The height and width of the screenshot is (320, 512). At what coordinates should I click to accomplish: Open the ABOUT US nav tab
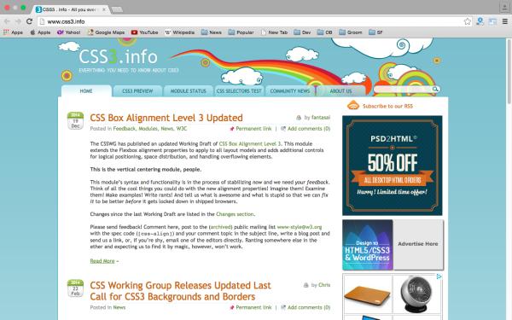pyautogui.click(x=340, y=90)
